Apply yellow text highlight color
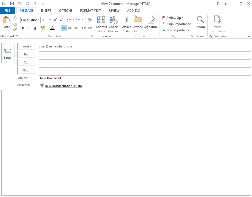 [43, 28]
